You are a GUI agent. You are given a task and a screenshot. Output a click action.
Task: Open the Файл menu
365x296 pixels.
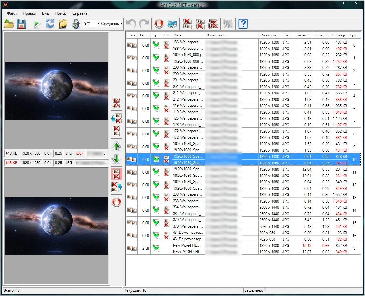click(x=12, y=13)
